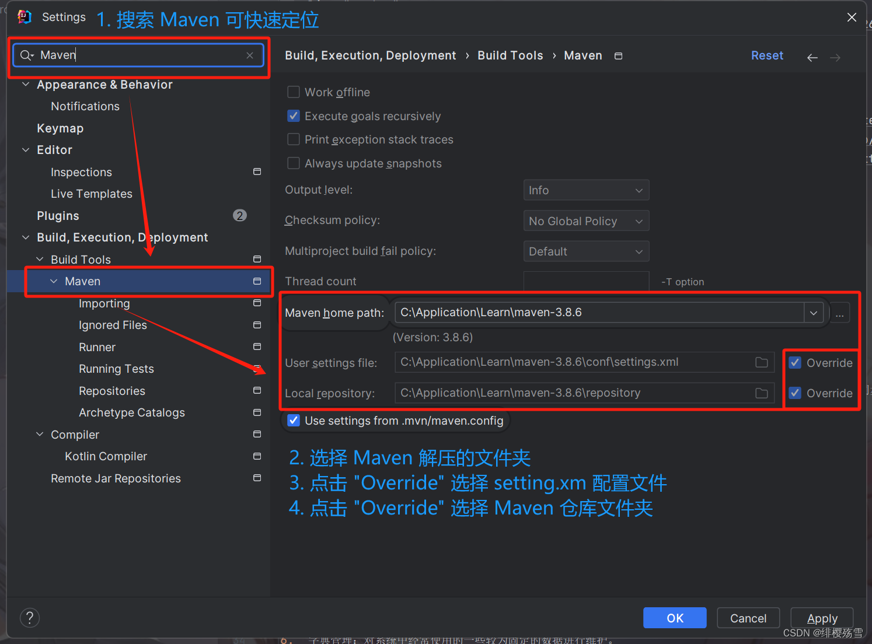Click the Maven settings search box
872x644 pixels.
pyautogui.click(x=138, y=55)
